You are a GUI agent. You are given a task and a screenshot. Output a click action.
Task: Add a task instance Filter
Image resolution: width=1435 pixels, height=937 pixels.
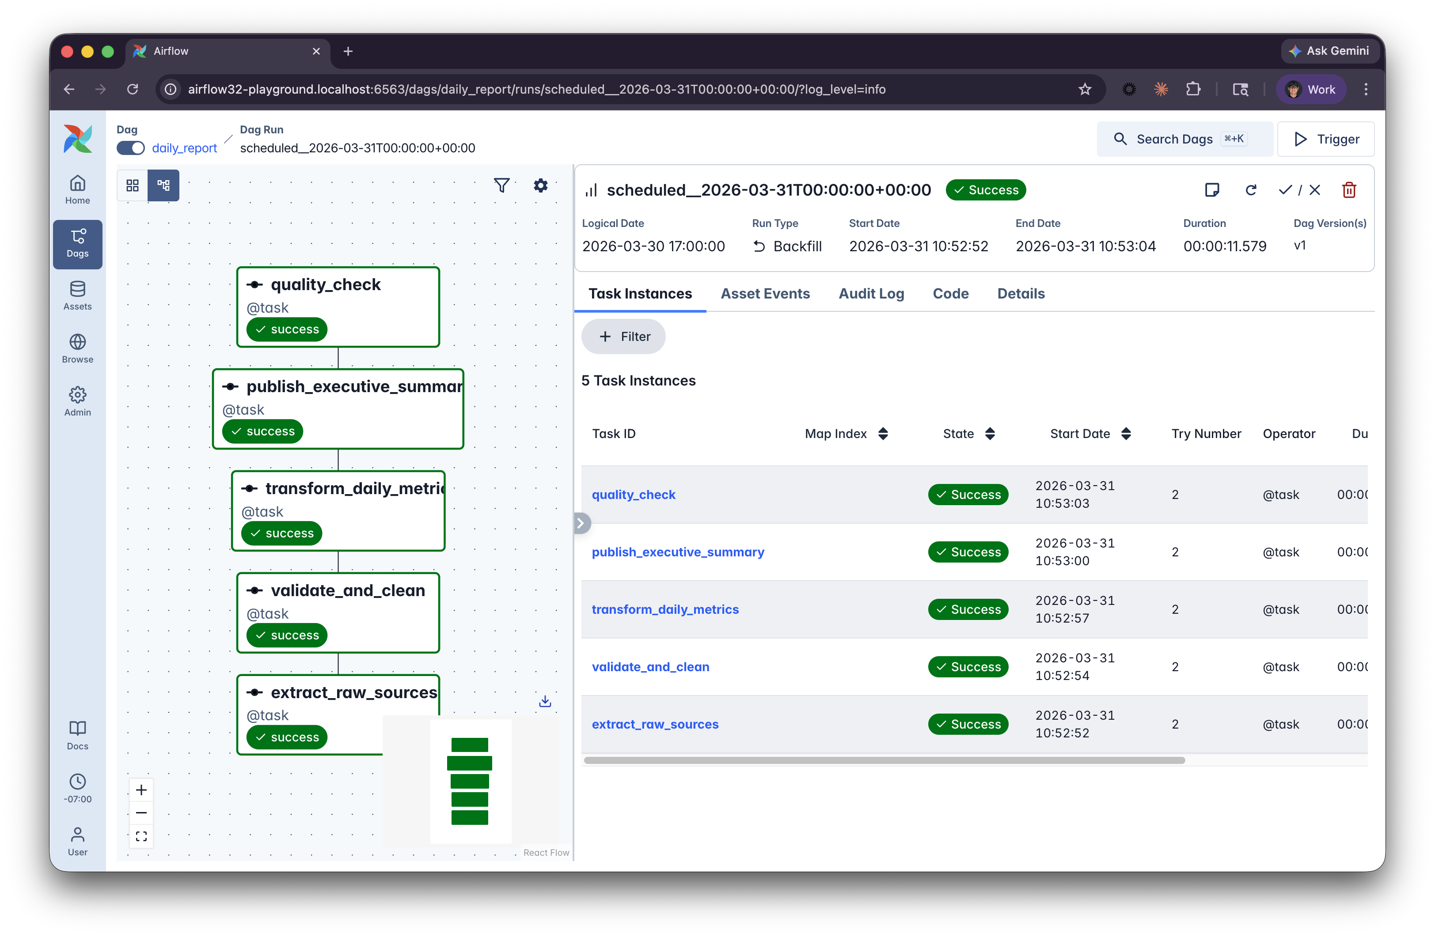[623, 336]
